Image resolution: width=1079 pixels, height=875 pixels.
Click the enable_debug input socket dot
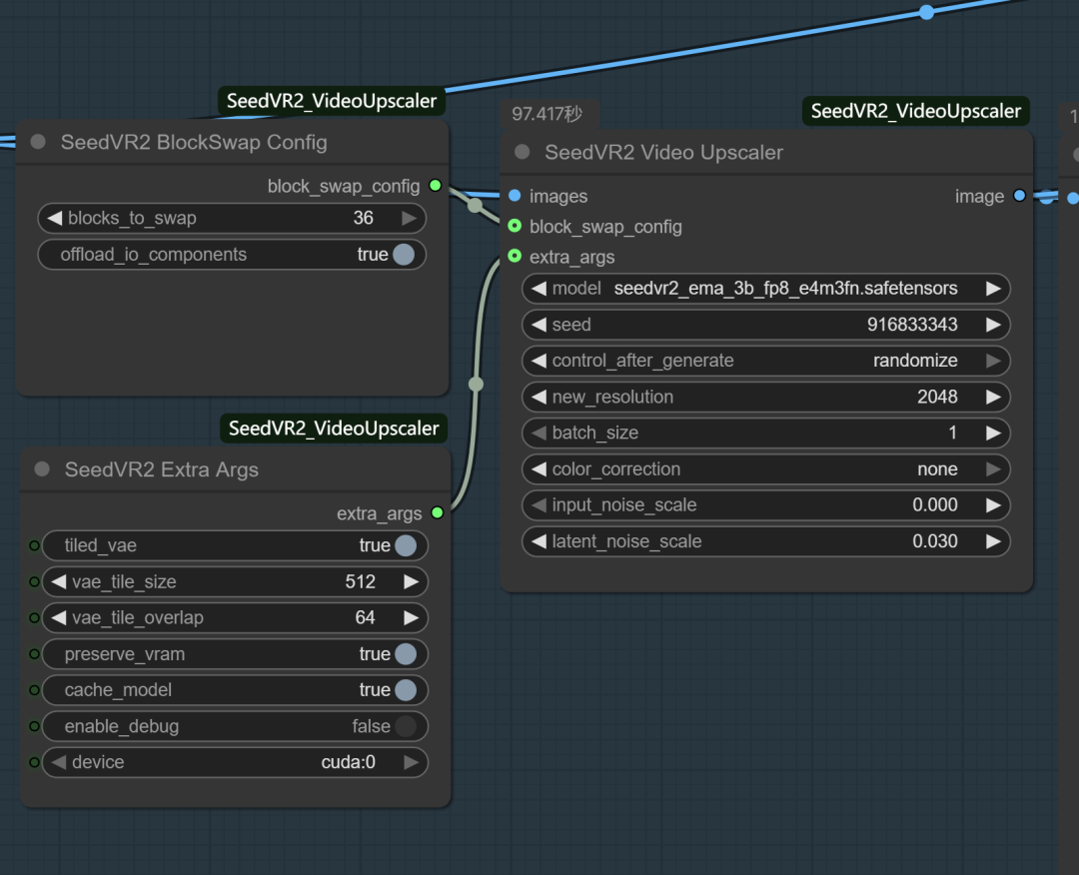coord(34,726)
